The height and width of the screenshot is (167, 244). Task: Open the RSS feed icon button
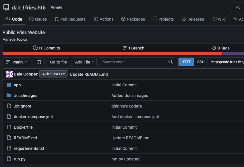[238, 7]
